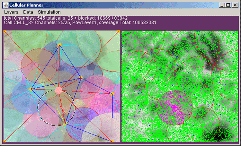Click inside the black-outlined selected cell circle
The height and width of the screenshot is (146, 241).
pos(57,107)
